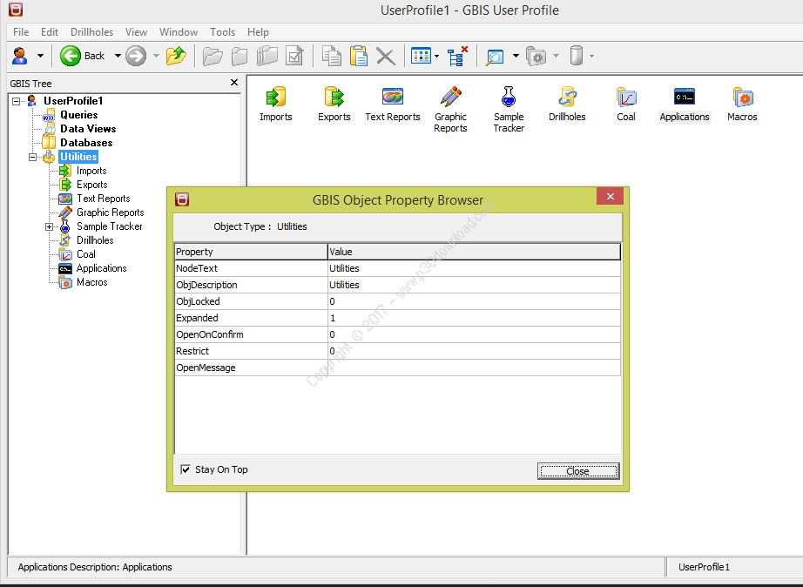Select Text Reports in the GBIS tree

click(x=104, y=199)
